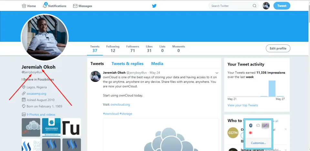Open Notifications with 6 unread

pos(54,6)
